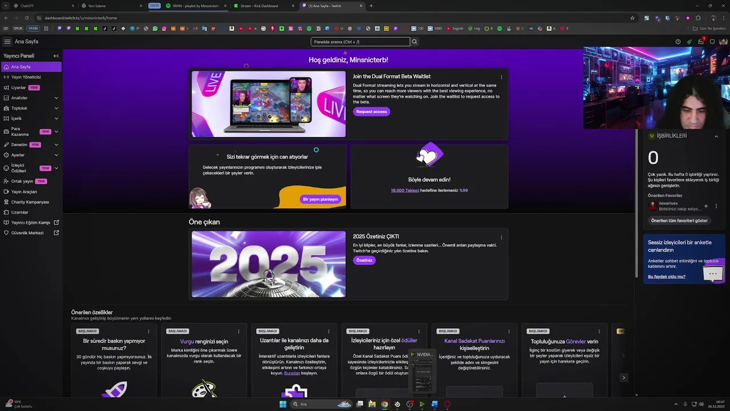
Task: Open the 16.000 Takipçi link
Action: (405, 191)
